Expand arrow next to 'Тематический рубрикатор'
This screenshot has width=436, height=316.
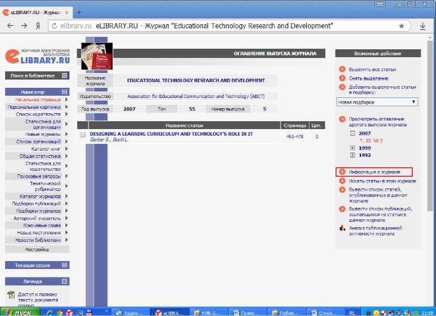click(x=66, y=186)
